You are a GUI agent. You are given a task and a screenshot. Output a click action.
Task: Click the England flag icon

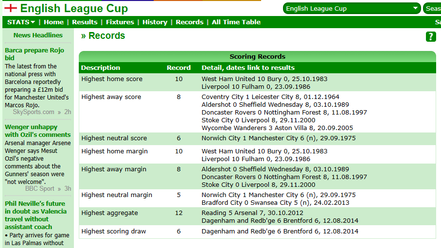10,9
